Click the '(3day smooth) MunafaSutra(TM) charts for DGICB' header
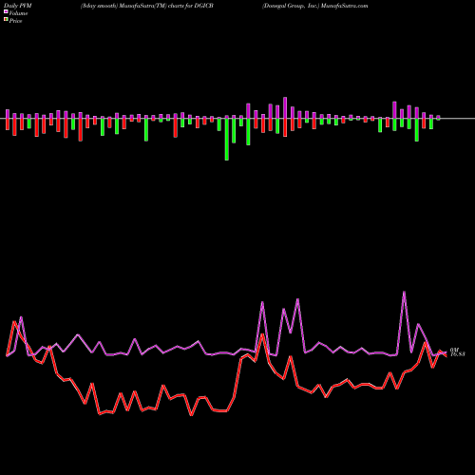Viewport: 475px width, 475px height. (x=147, y=6)
